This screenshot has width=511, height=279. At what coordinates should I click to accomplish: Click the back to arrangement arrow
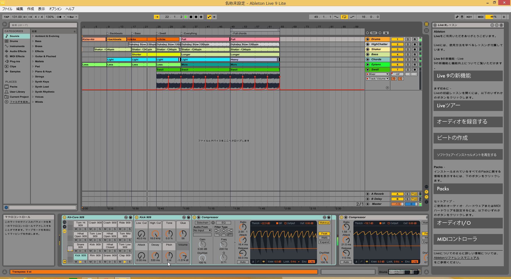coord(214,17)
